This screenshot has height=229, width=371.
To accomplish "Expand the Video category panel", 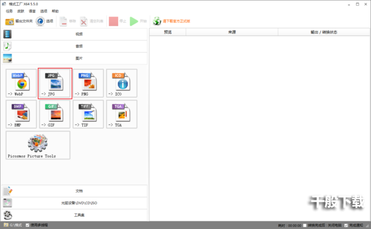I will [75, 34].
